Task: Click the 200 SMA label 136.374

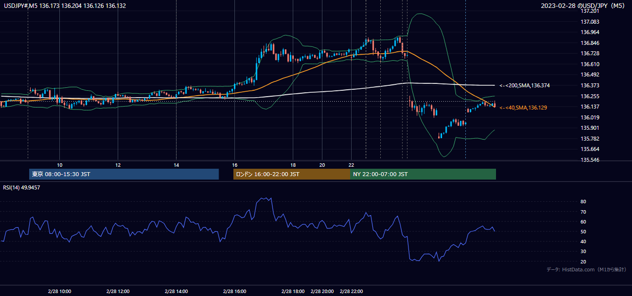Action: coord(525,85)
